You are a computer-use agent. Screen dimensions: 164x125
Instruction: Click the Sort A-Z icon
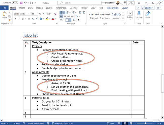(74, 20)
